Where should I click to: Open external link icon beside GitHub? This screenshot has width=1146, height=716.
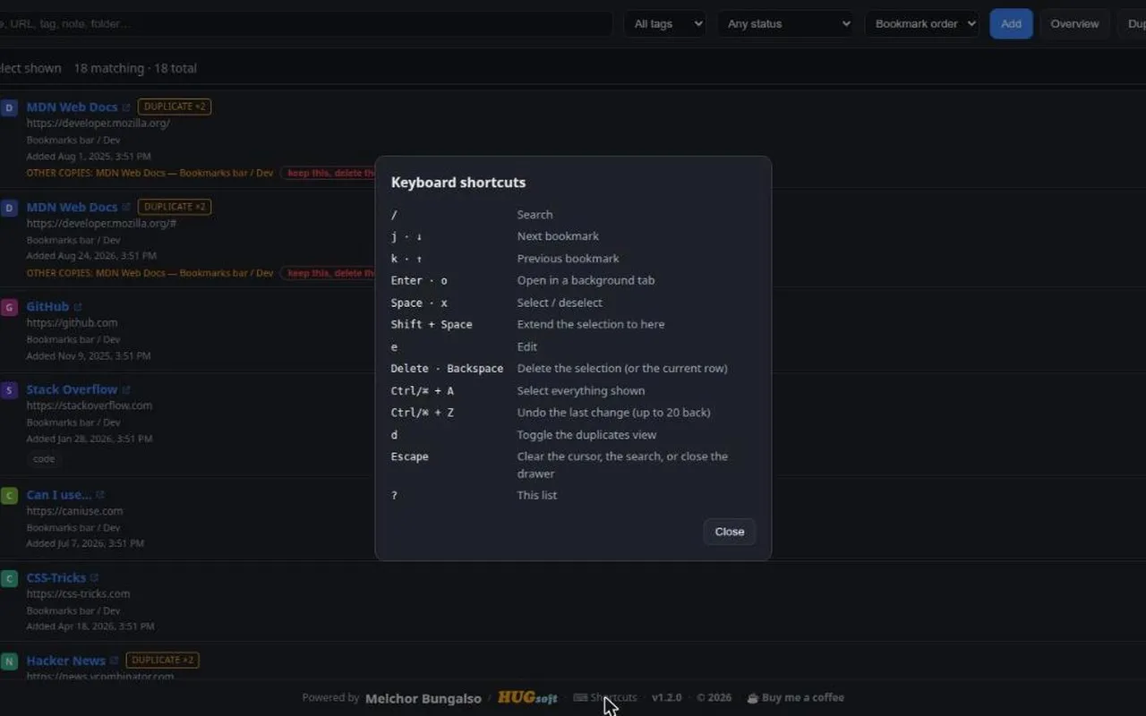(78, 307)
